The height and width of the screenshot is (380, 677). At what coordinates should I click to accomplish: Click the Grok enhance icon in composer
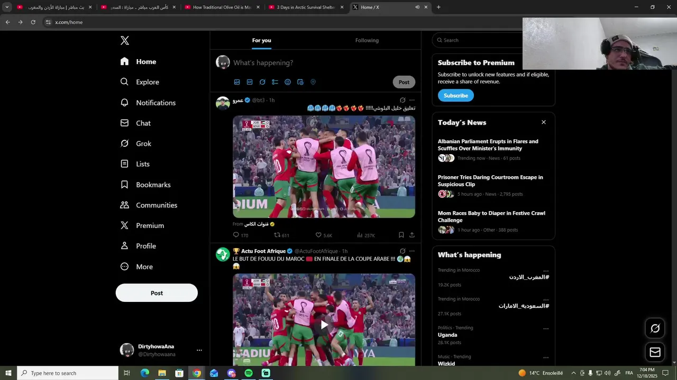(262, 82)
